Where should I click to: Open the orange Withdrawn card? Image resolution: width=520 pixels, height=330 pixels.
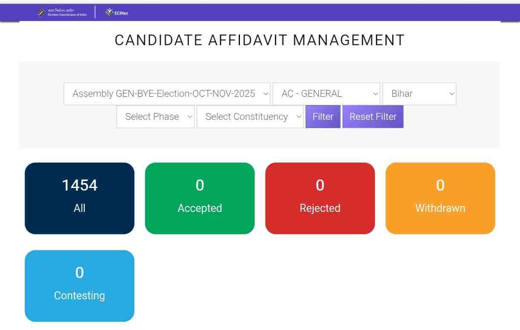(440, 198)
